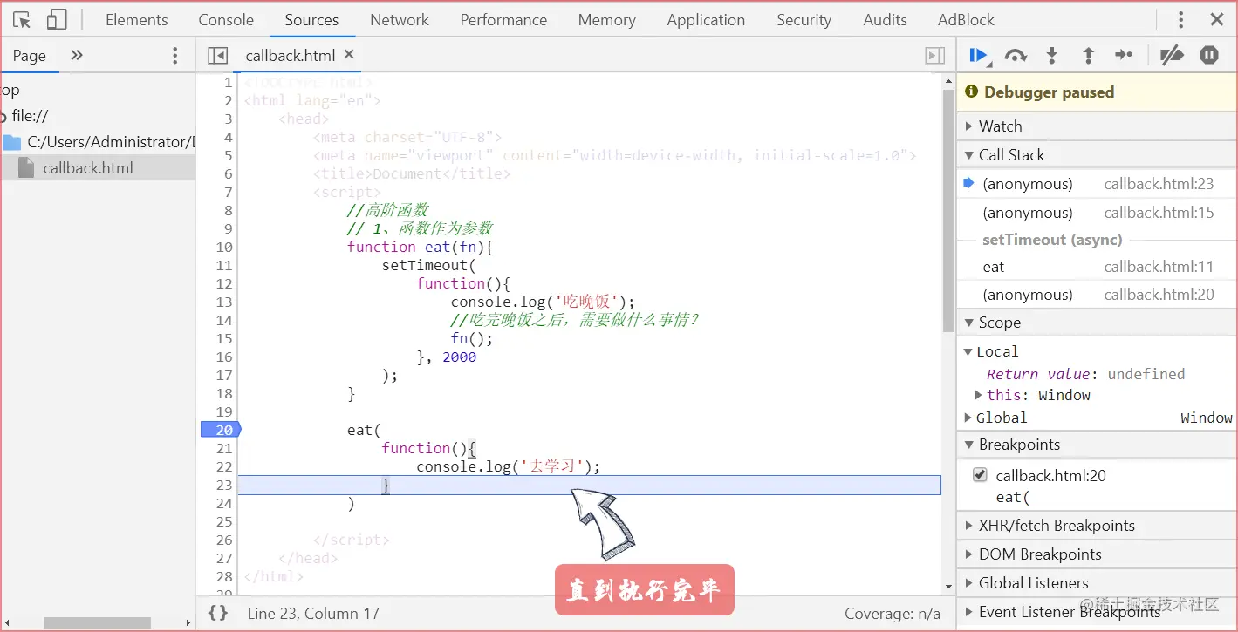Open DevTools customize menu (three dots)
The image size is (1238, 632).
pos(1181,19)
